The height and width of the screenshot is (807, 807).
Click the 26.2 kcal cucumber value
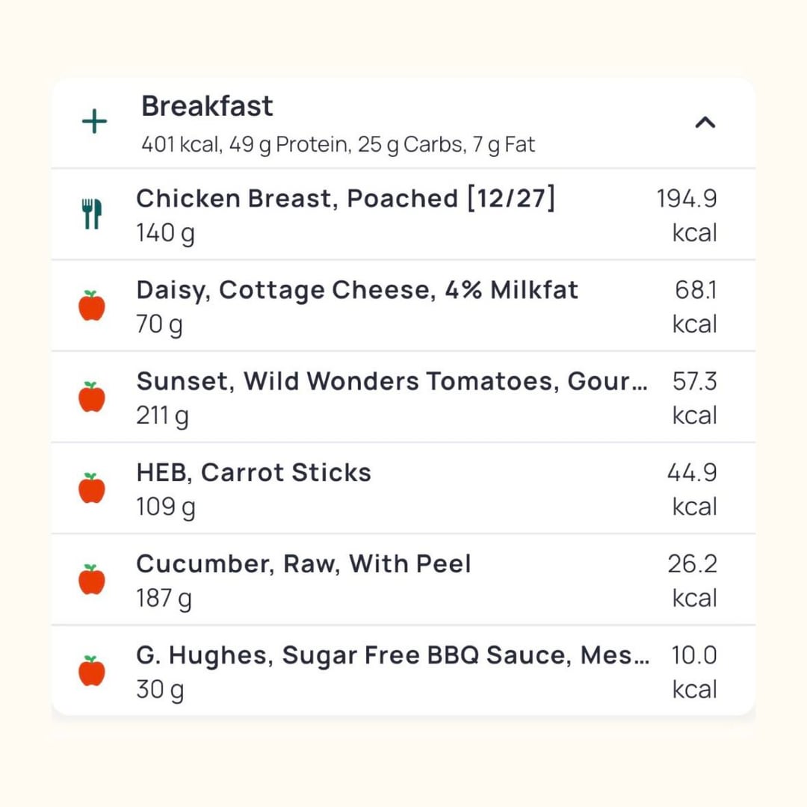coord(693,580)
